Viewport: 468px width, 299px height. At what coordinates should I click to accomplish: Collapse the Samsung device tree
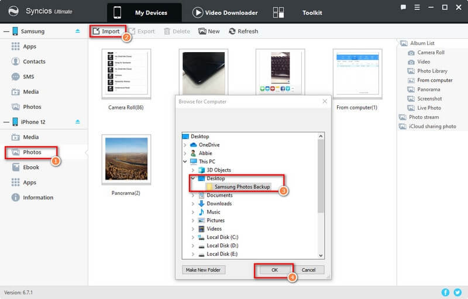point(6,32)
